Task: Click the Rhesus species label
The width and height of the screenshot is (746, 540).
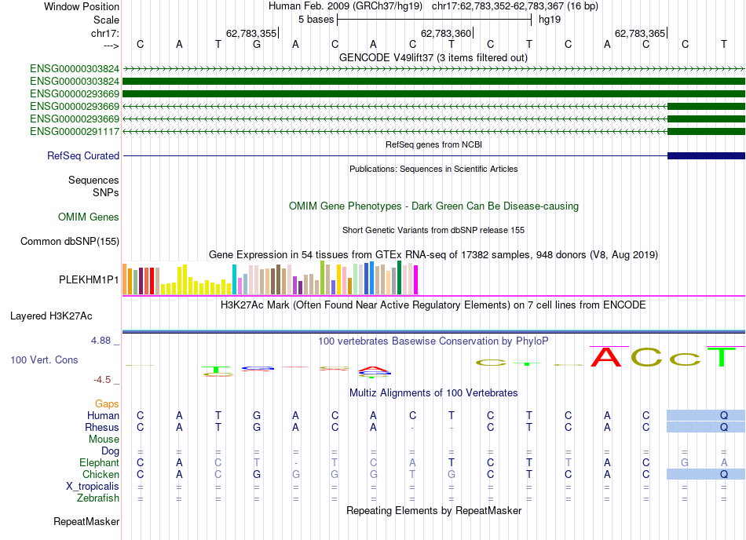Action: (x=102, y=428)
